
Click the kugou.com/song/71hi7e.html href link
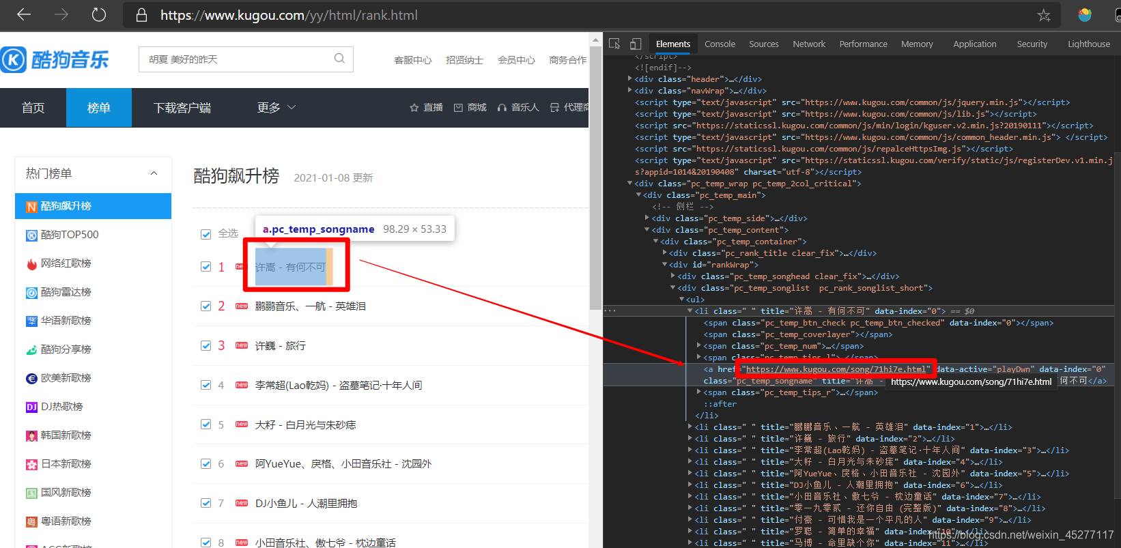(836, 369)
